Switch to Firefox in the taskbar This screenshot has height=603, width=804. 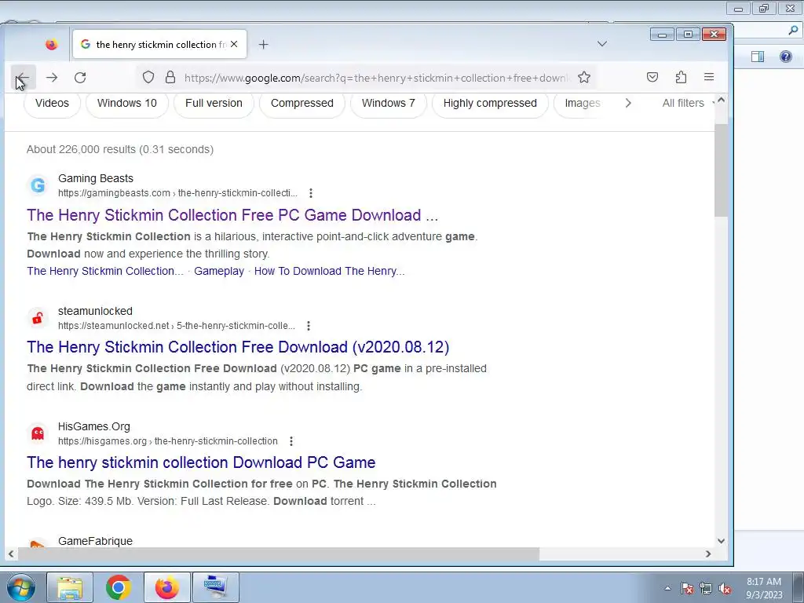coord(167,587)
